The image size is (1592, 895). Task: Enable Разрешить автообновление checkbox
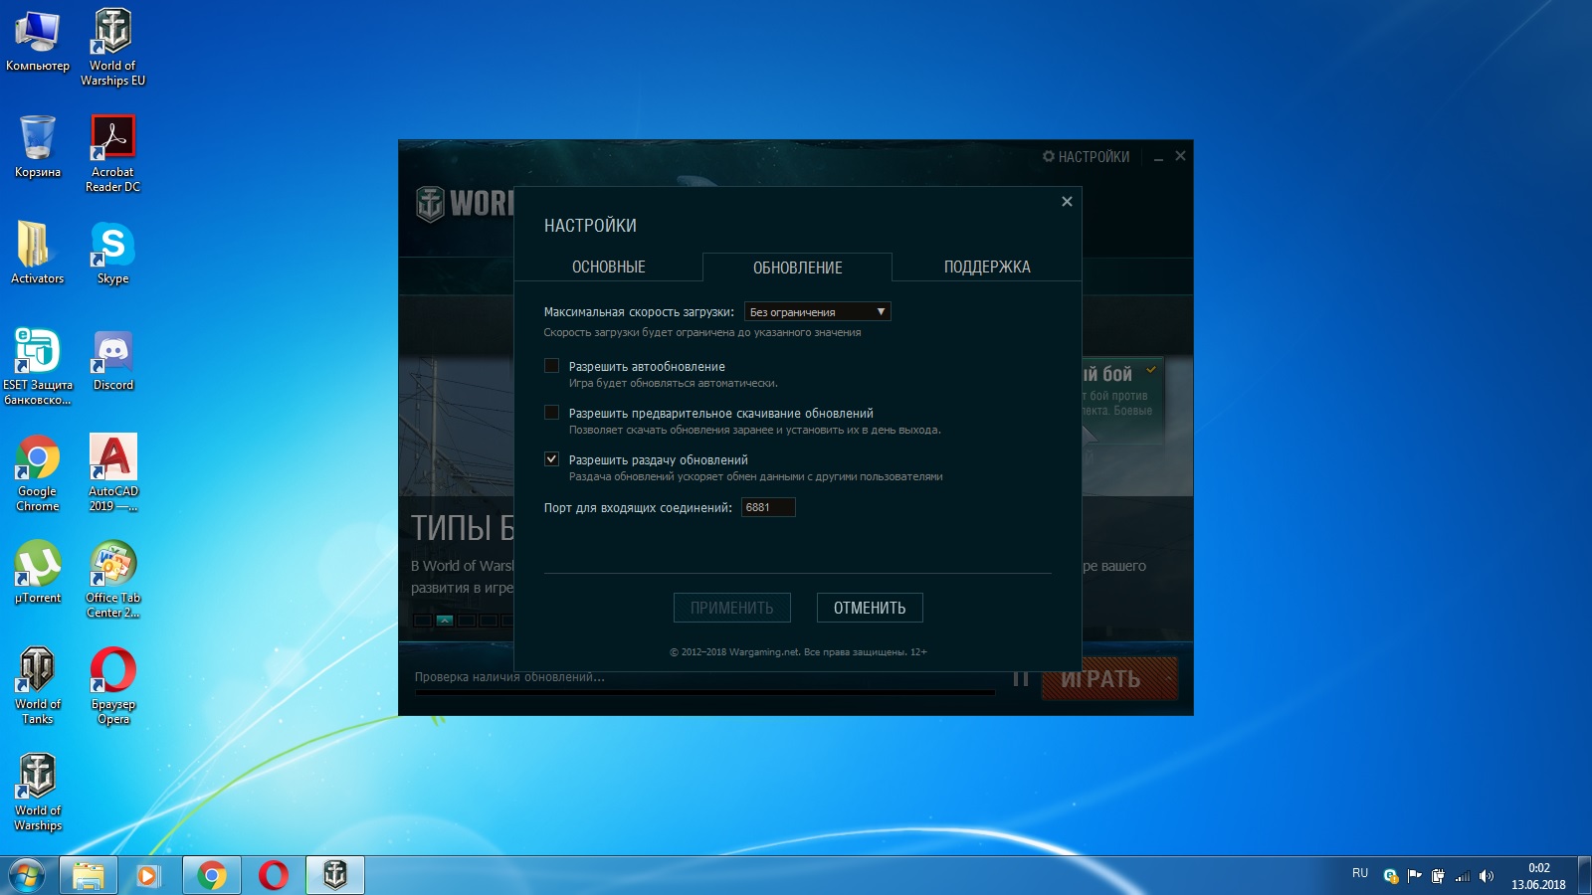tap(551, 366)
